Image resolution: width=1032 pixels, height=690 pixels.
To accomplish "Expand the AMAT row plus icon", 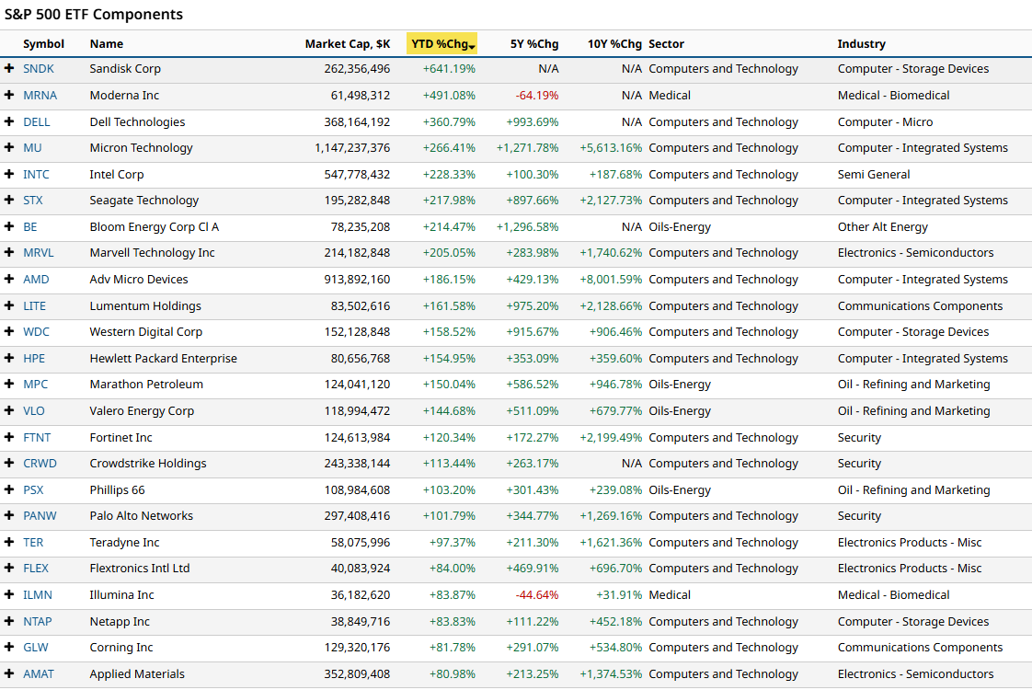I will [9, 673].
